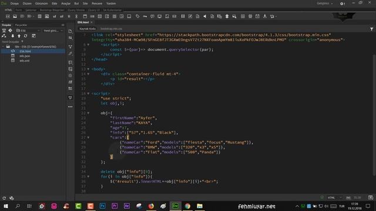Select info.xml in the file tree

click(25, 61)
